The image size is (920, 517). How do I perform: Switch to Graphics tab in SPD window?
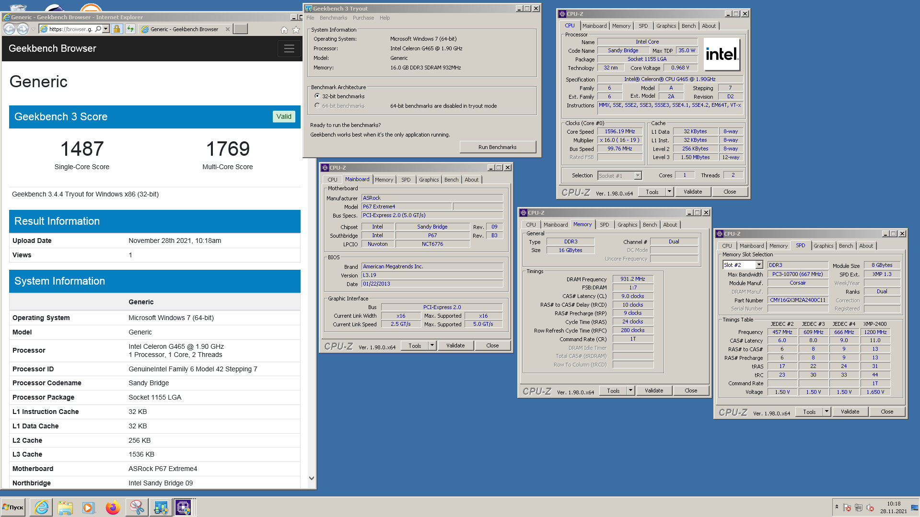[823, 246]
